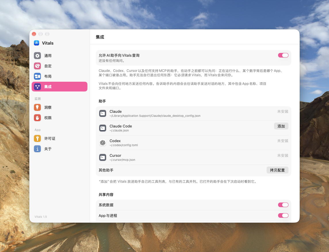Screen dimensions: 329x252
Task: Open the 自定 settings section
Action: (59, 66)
